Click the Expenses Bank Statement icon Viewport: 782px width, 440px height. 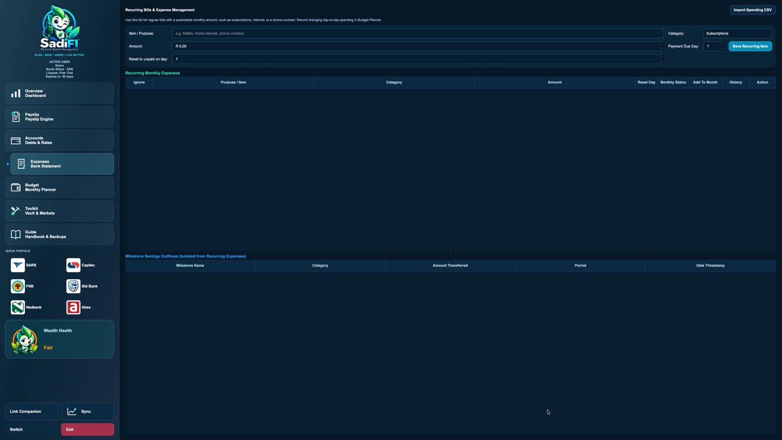point(21,164)
